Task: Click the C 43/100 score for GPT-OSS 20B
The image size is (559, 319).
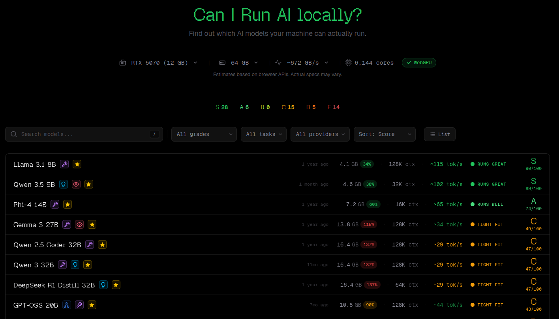Action: pyautogui.click(x=534, y=305)
